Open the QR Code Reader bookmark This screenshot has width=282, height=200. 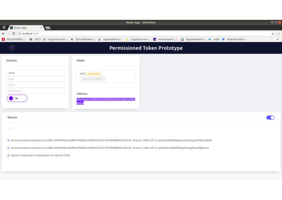(82, 39)
